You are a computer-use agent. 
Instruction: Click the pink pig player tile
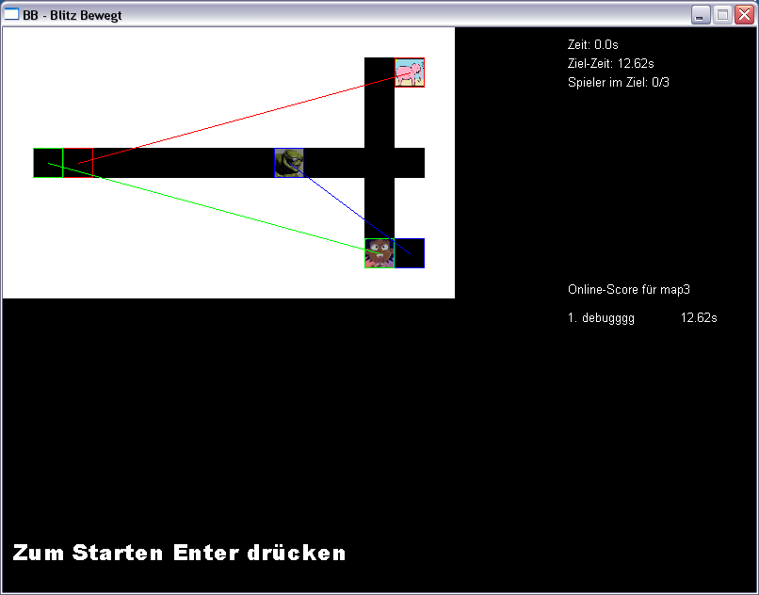(x=410, y=72)
